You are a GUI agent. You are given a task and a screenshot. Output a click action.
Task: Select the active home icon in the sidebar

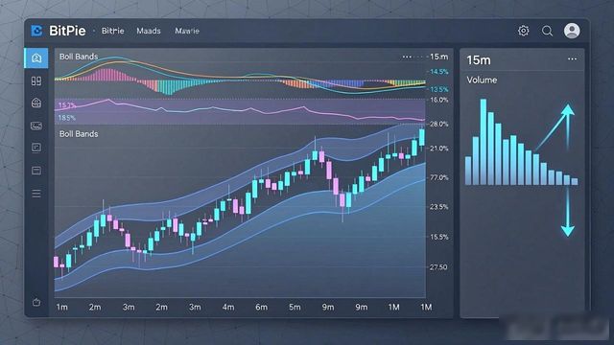tap(36, 57)
